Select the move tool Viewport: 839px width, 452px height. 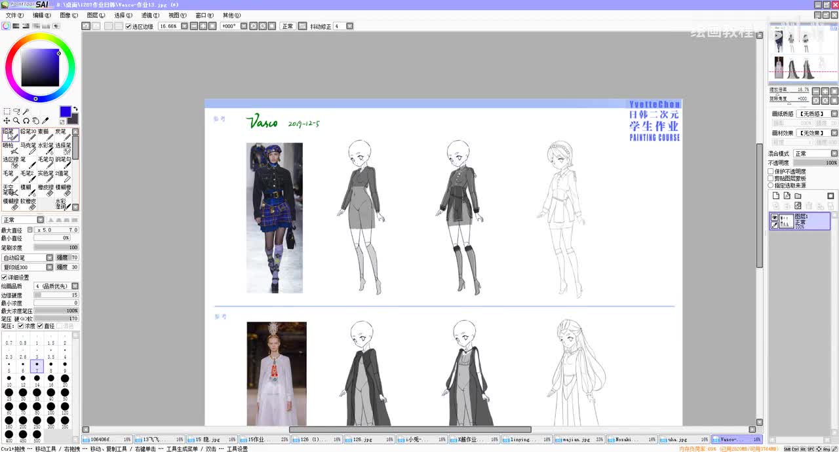coord(7,121)
